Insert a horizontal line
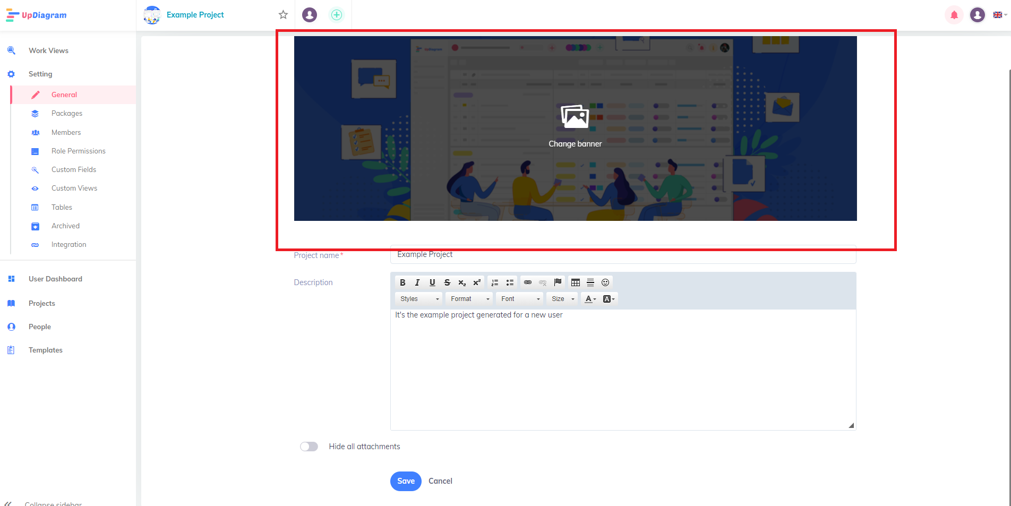Viewport: 1011px width, 506px height. 590,282
